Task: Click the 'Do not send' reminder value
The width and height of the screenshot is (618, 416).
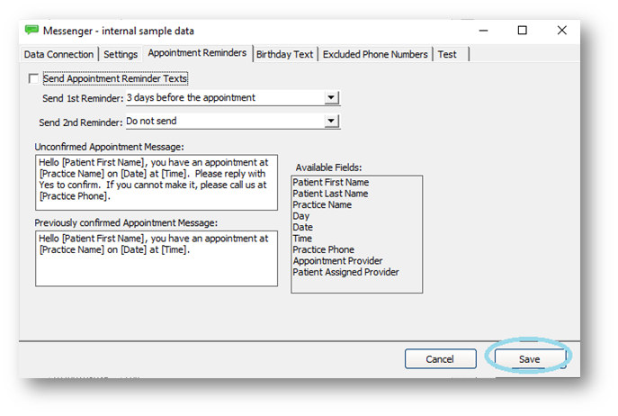Action: point(151,122)
